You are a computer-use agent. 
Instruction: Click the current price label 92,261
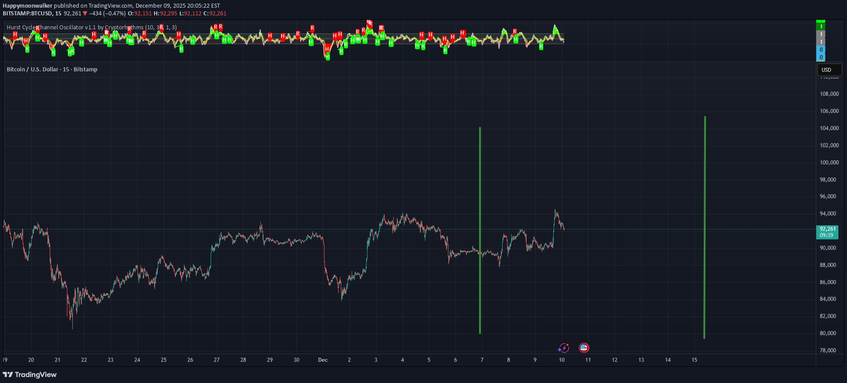click(827, 229)
